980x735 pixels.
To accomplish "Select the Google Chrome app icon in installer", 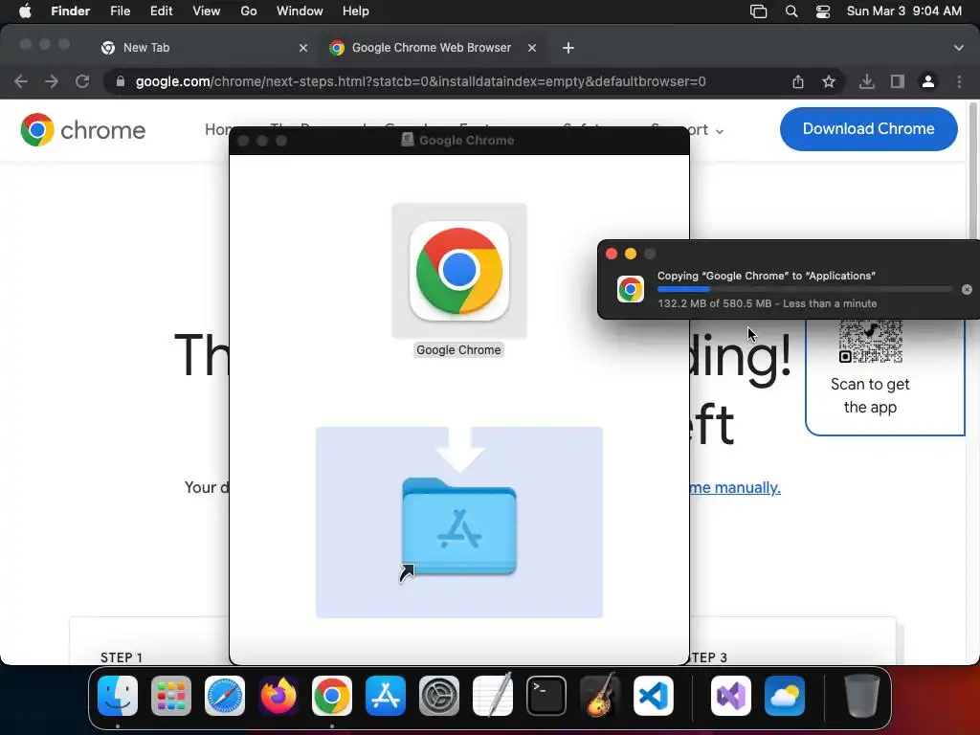I will pyautogui.click(x=459, y=271).
